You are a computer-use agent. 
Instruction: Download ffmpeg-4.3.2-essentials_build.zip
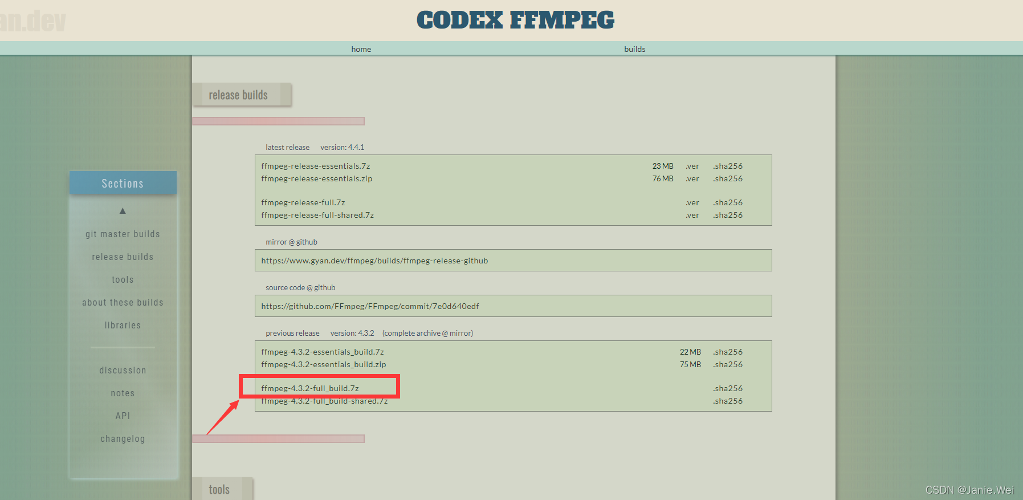324,365
